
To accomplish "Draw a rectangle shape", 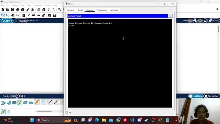I will [x=34, y=15].
